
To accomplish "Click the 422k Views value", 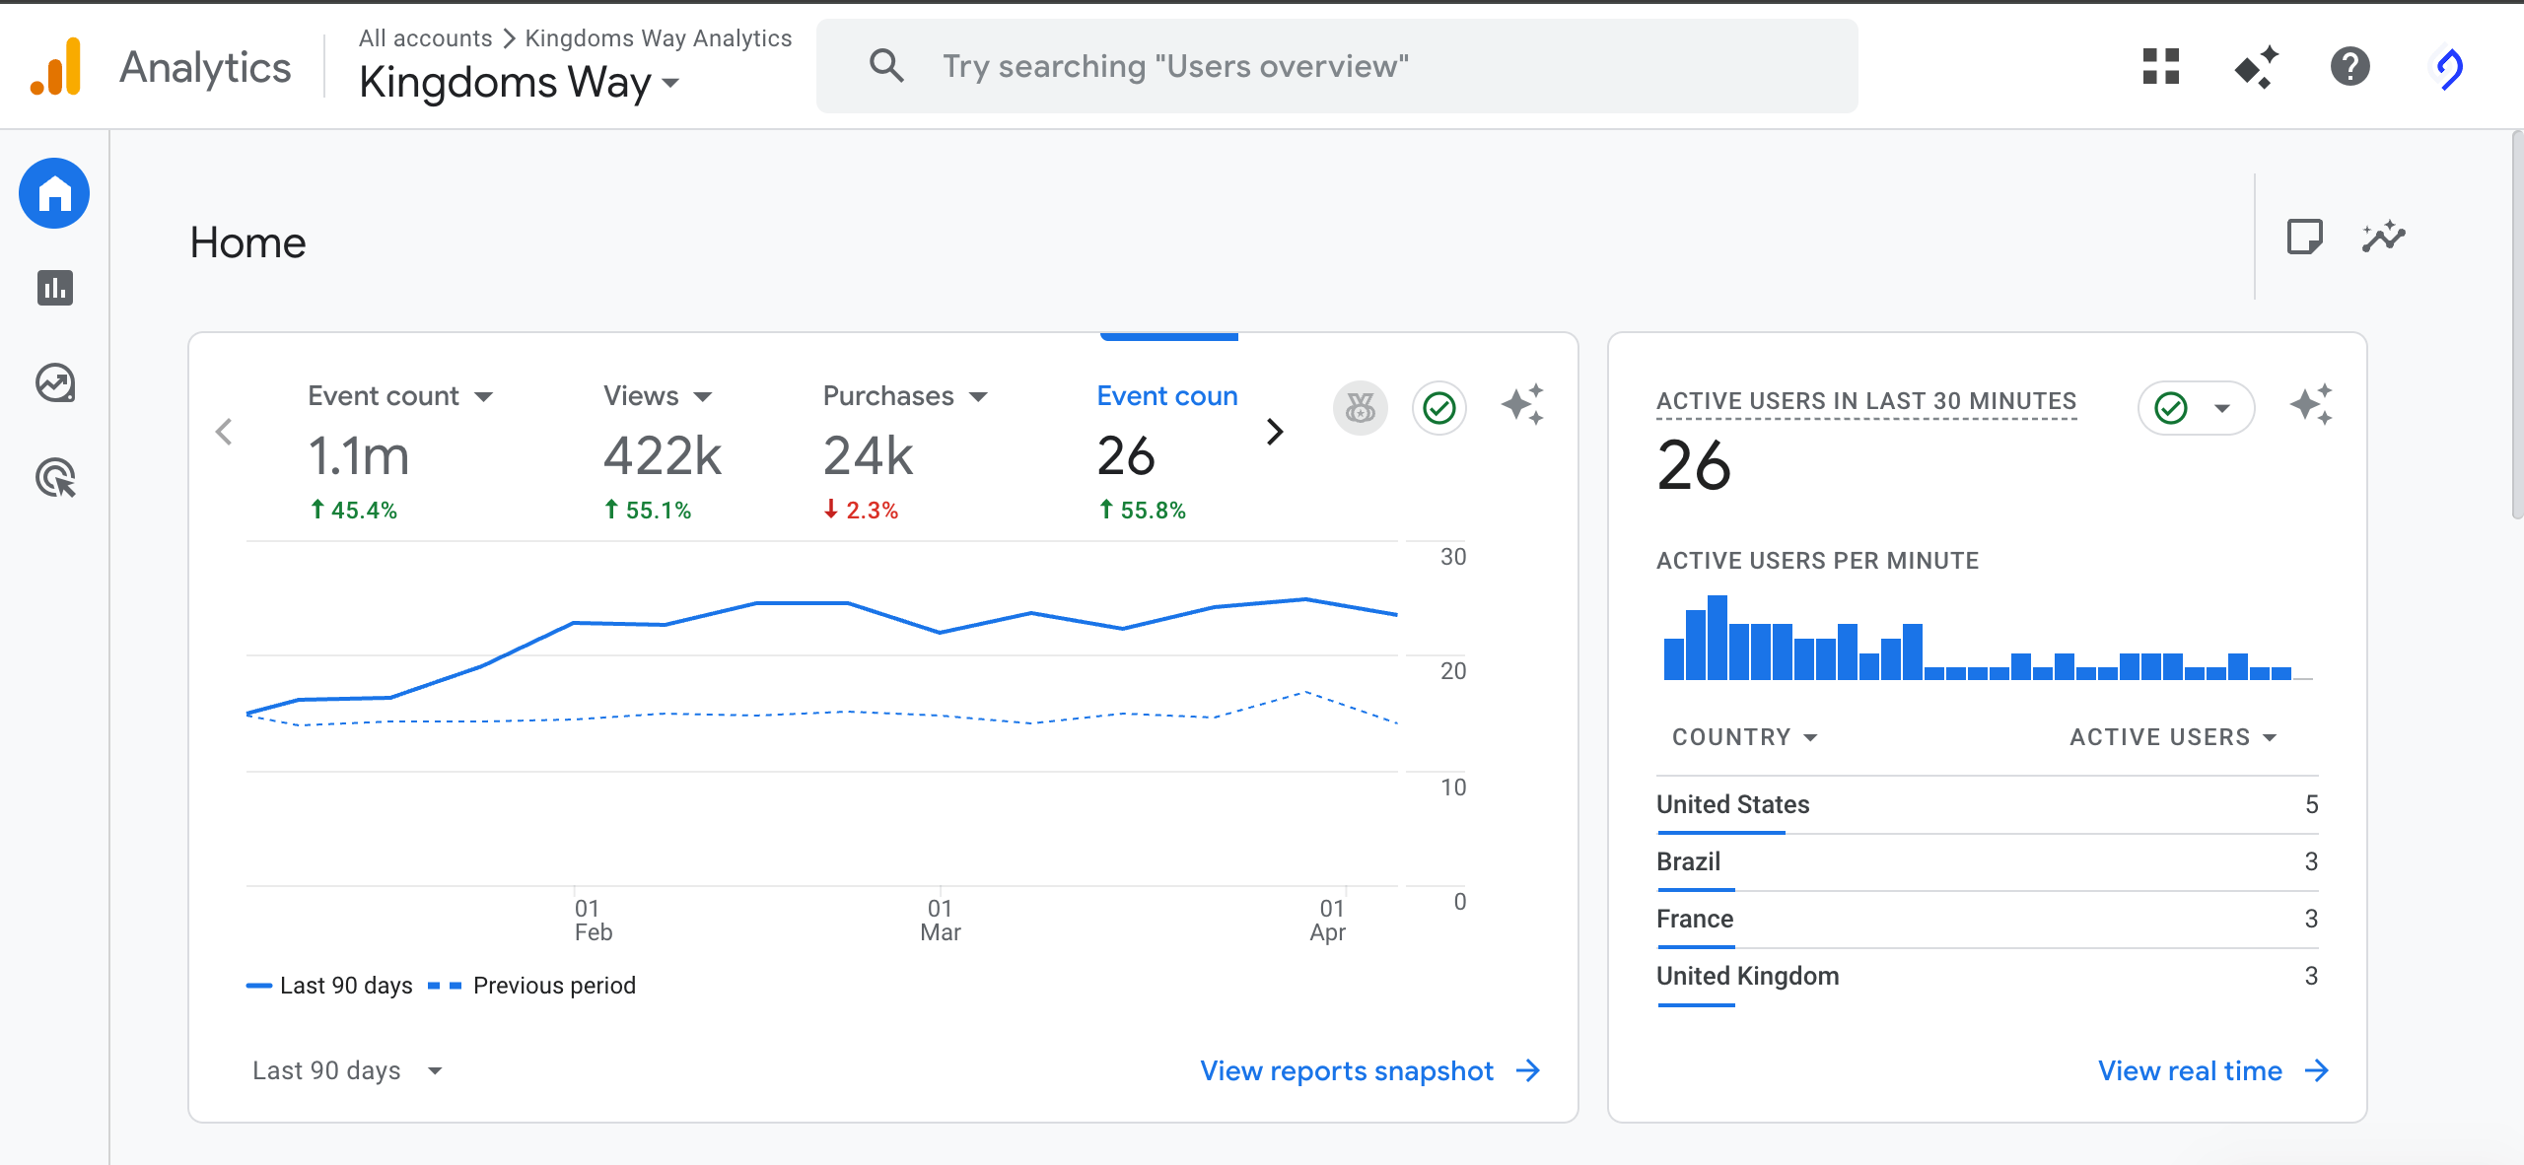I will tap(663, 456).
